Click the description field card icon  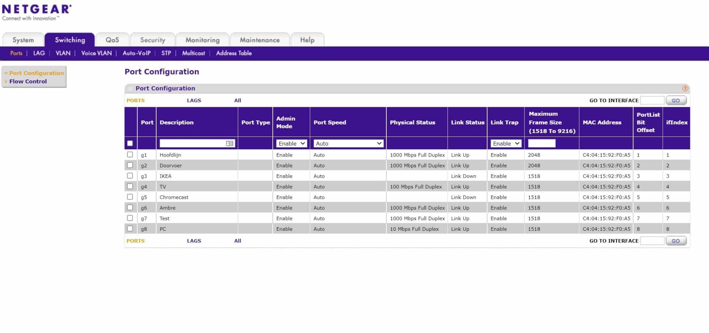[x=230, y=143]
